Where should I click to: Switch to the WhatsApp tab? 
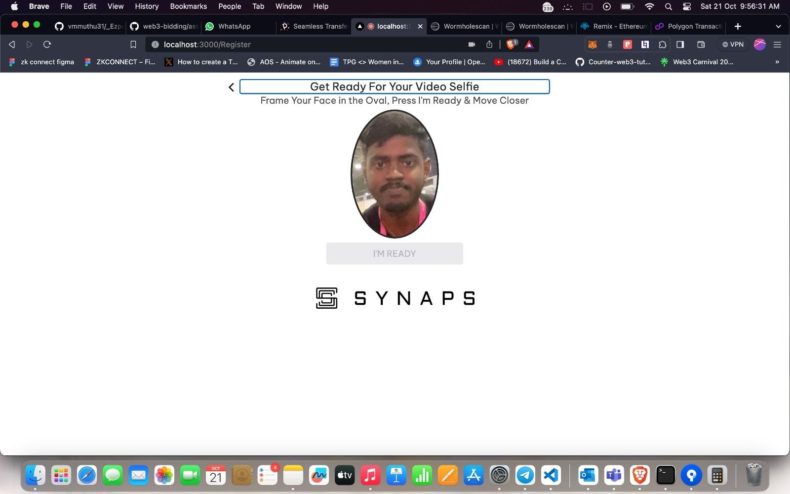[239, 26]
